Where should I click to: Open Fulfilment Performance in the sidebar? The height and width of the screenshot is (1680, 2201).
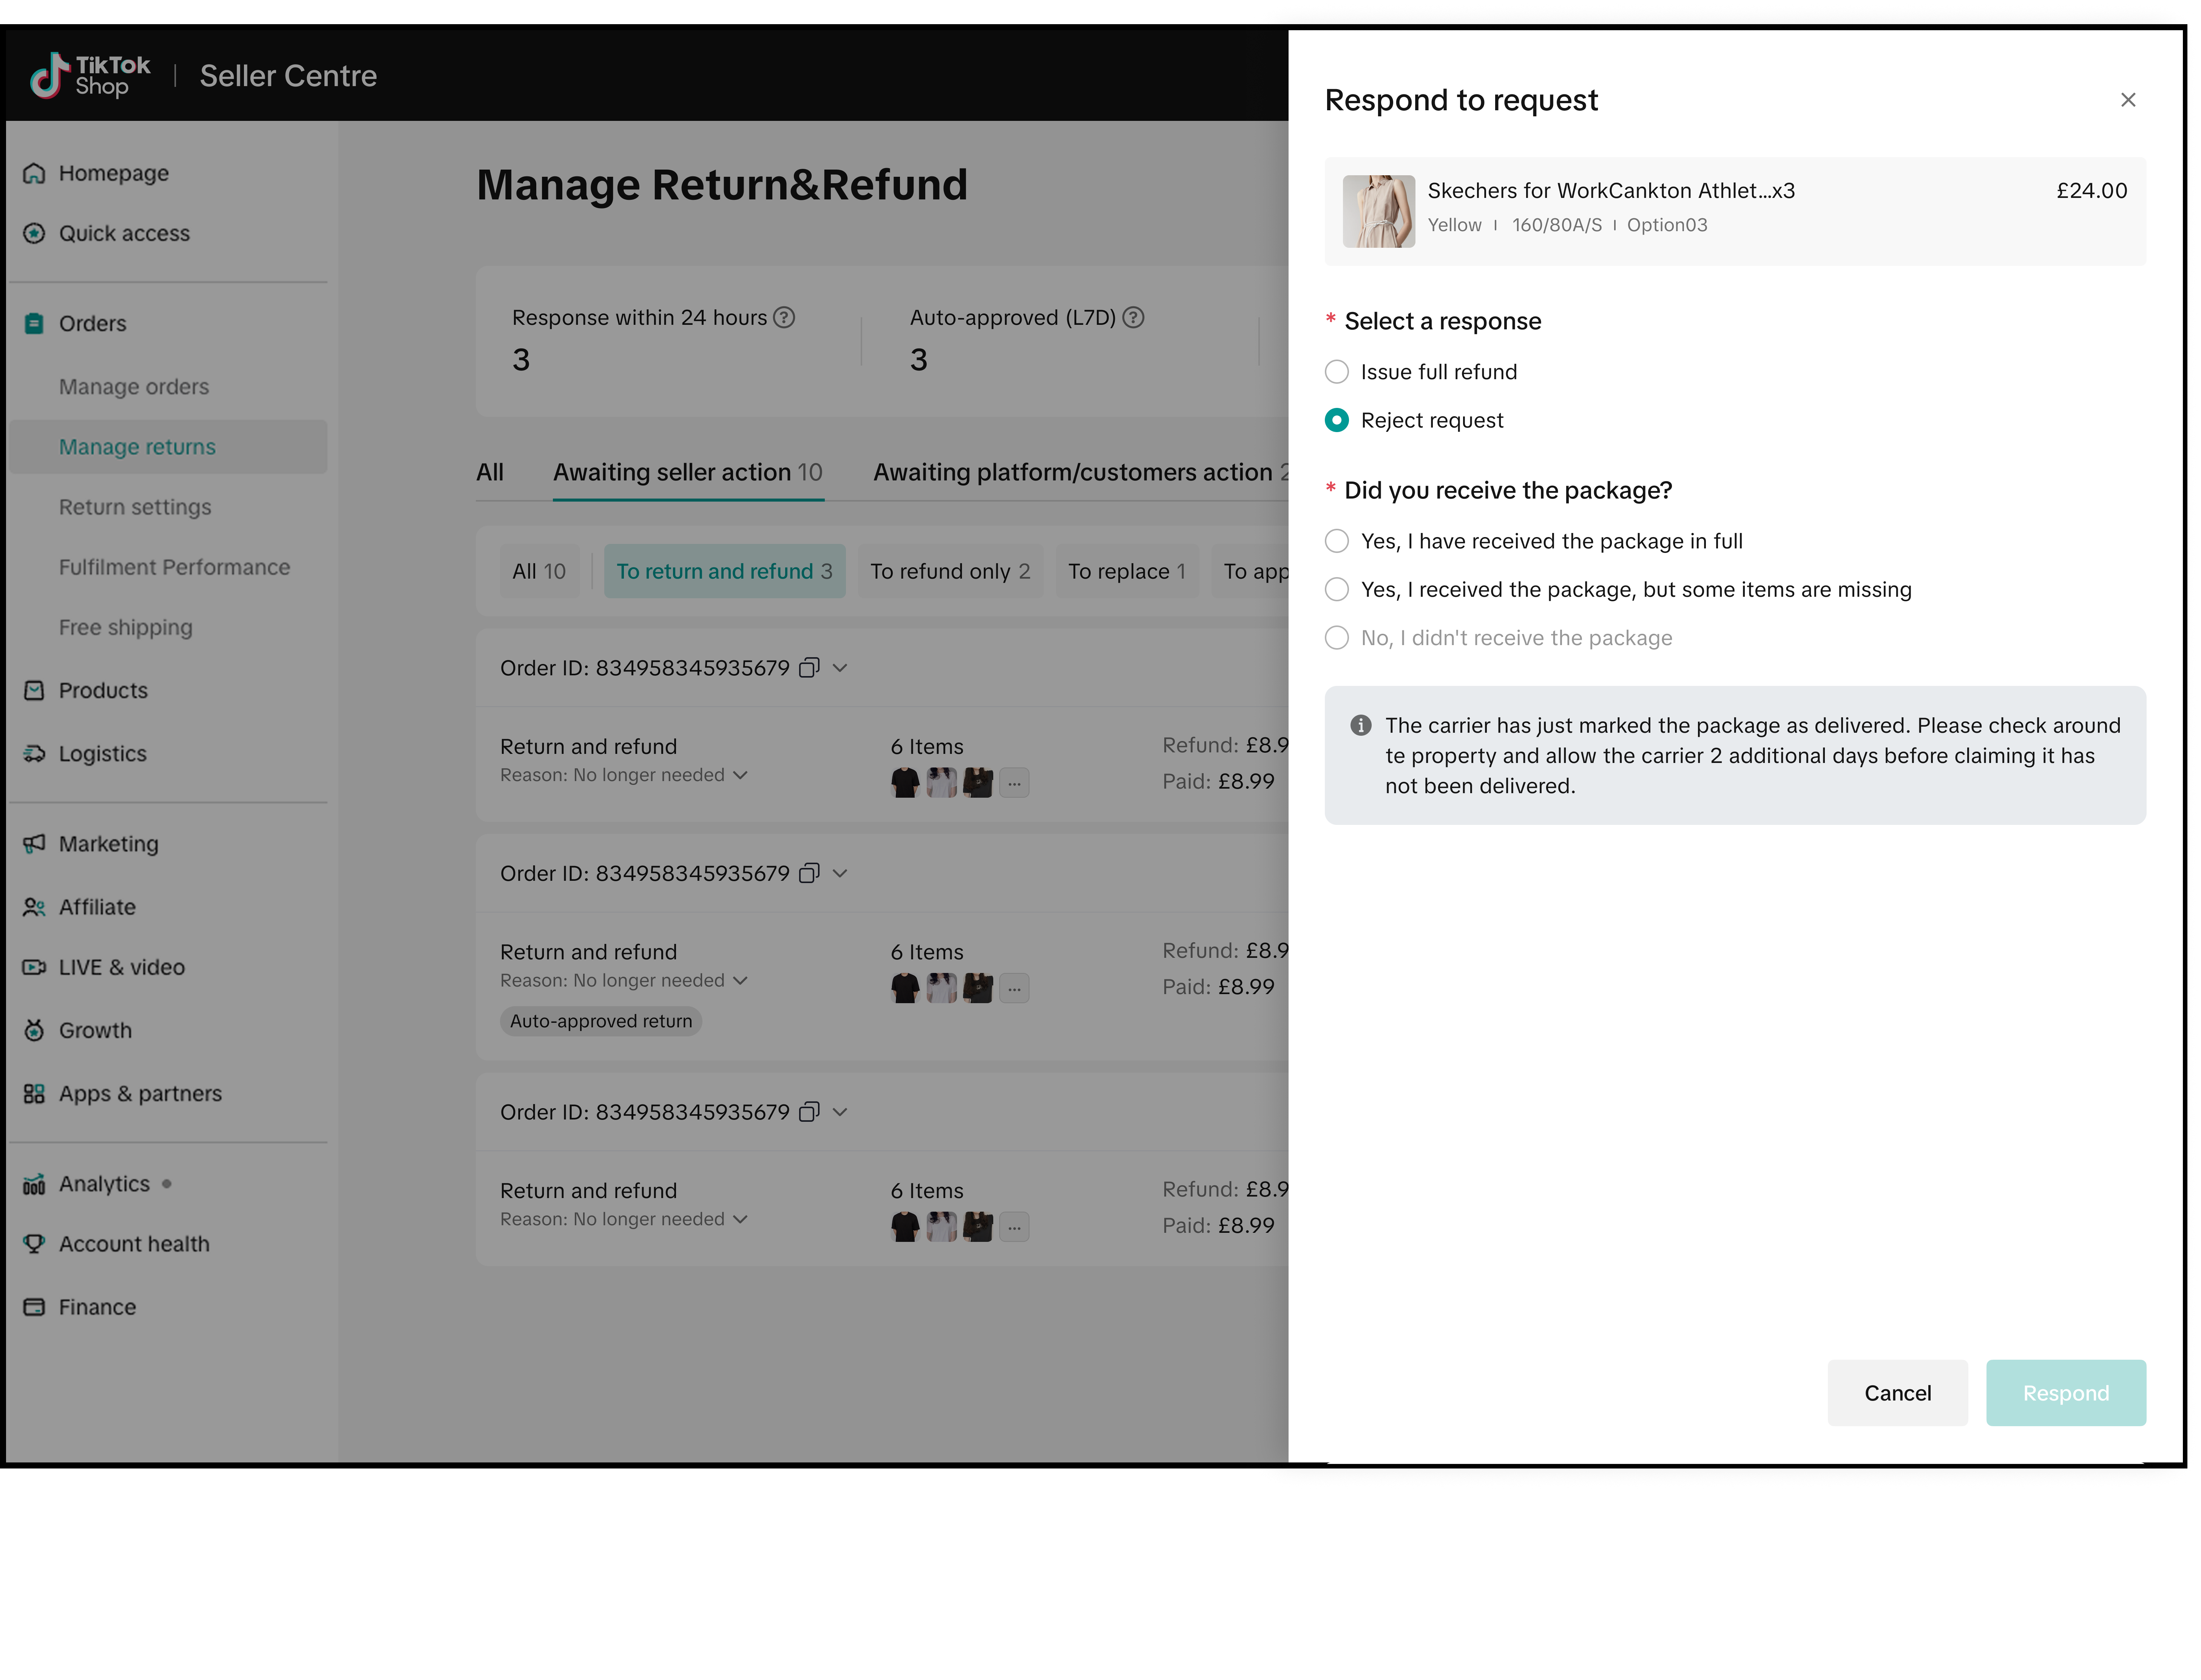(x=174, y=567)
